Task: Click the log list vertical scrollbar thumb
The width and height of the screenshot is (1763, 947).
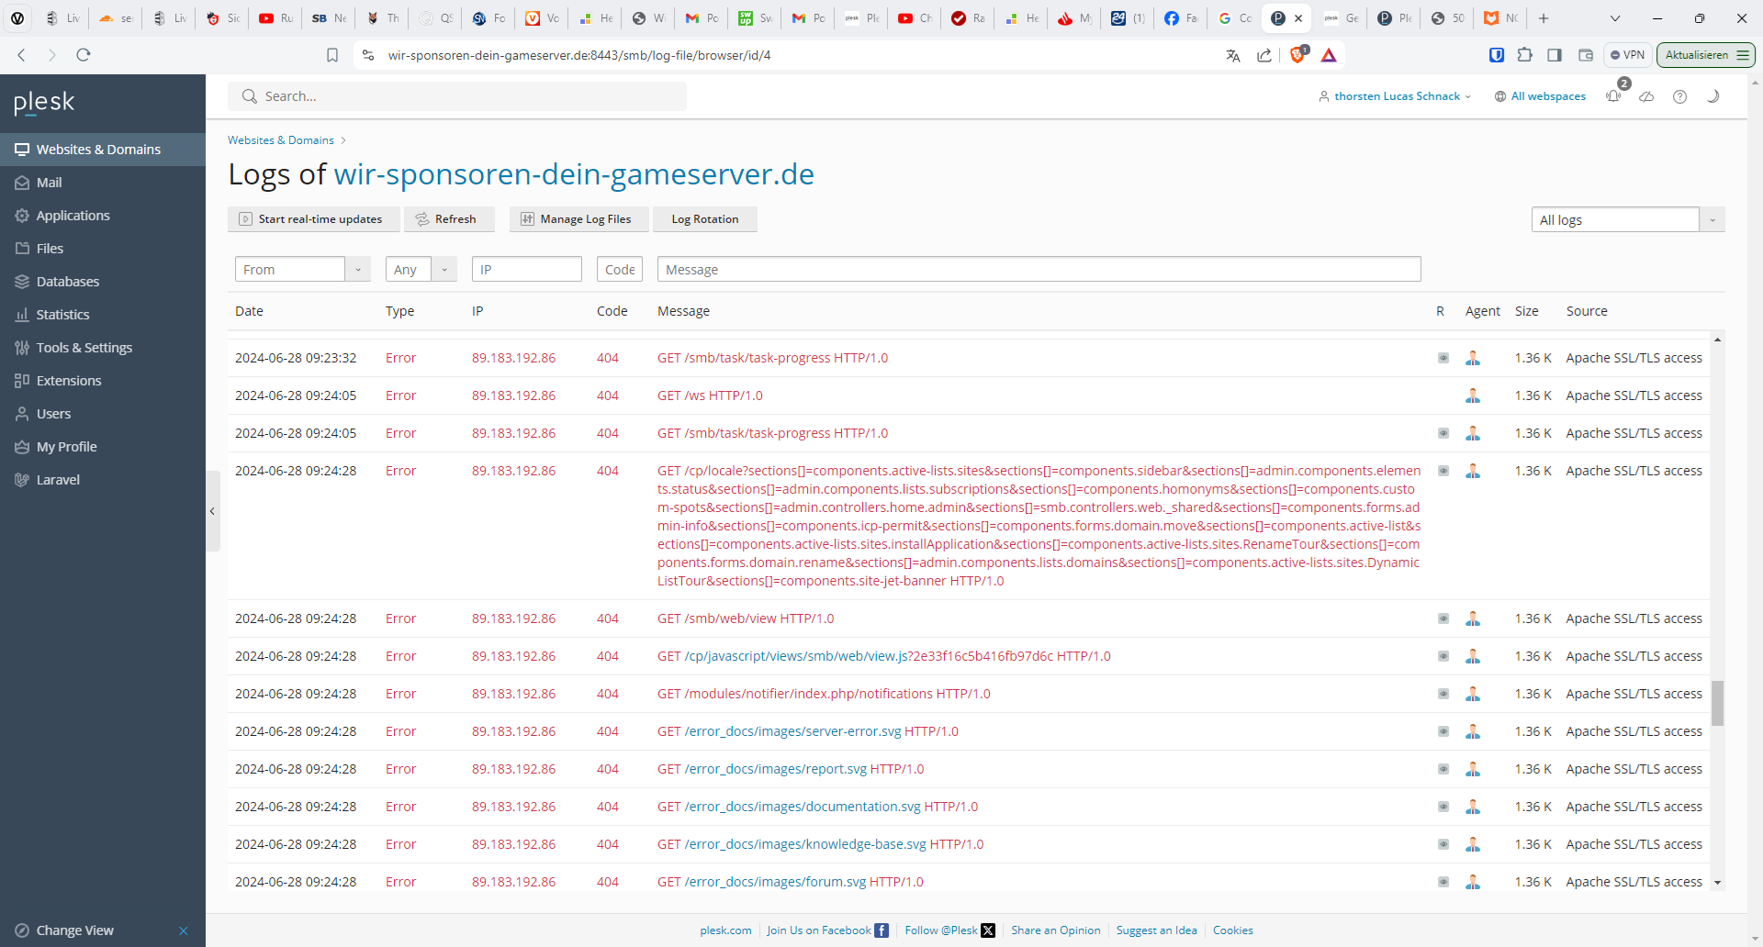Action: (x=1717, y=703)
